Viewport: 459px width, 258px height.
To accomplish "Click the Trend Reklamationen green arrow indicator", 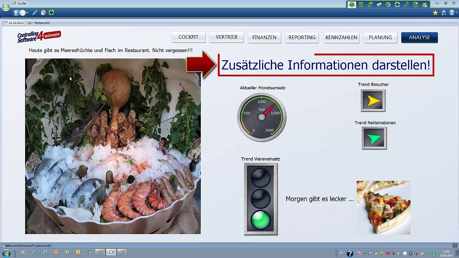I will pyautogui.click(x=374, y=138).
